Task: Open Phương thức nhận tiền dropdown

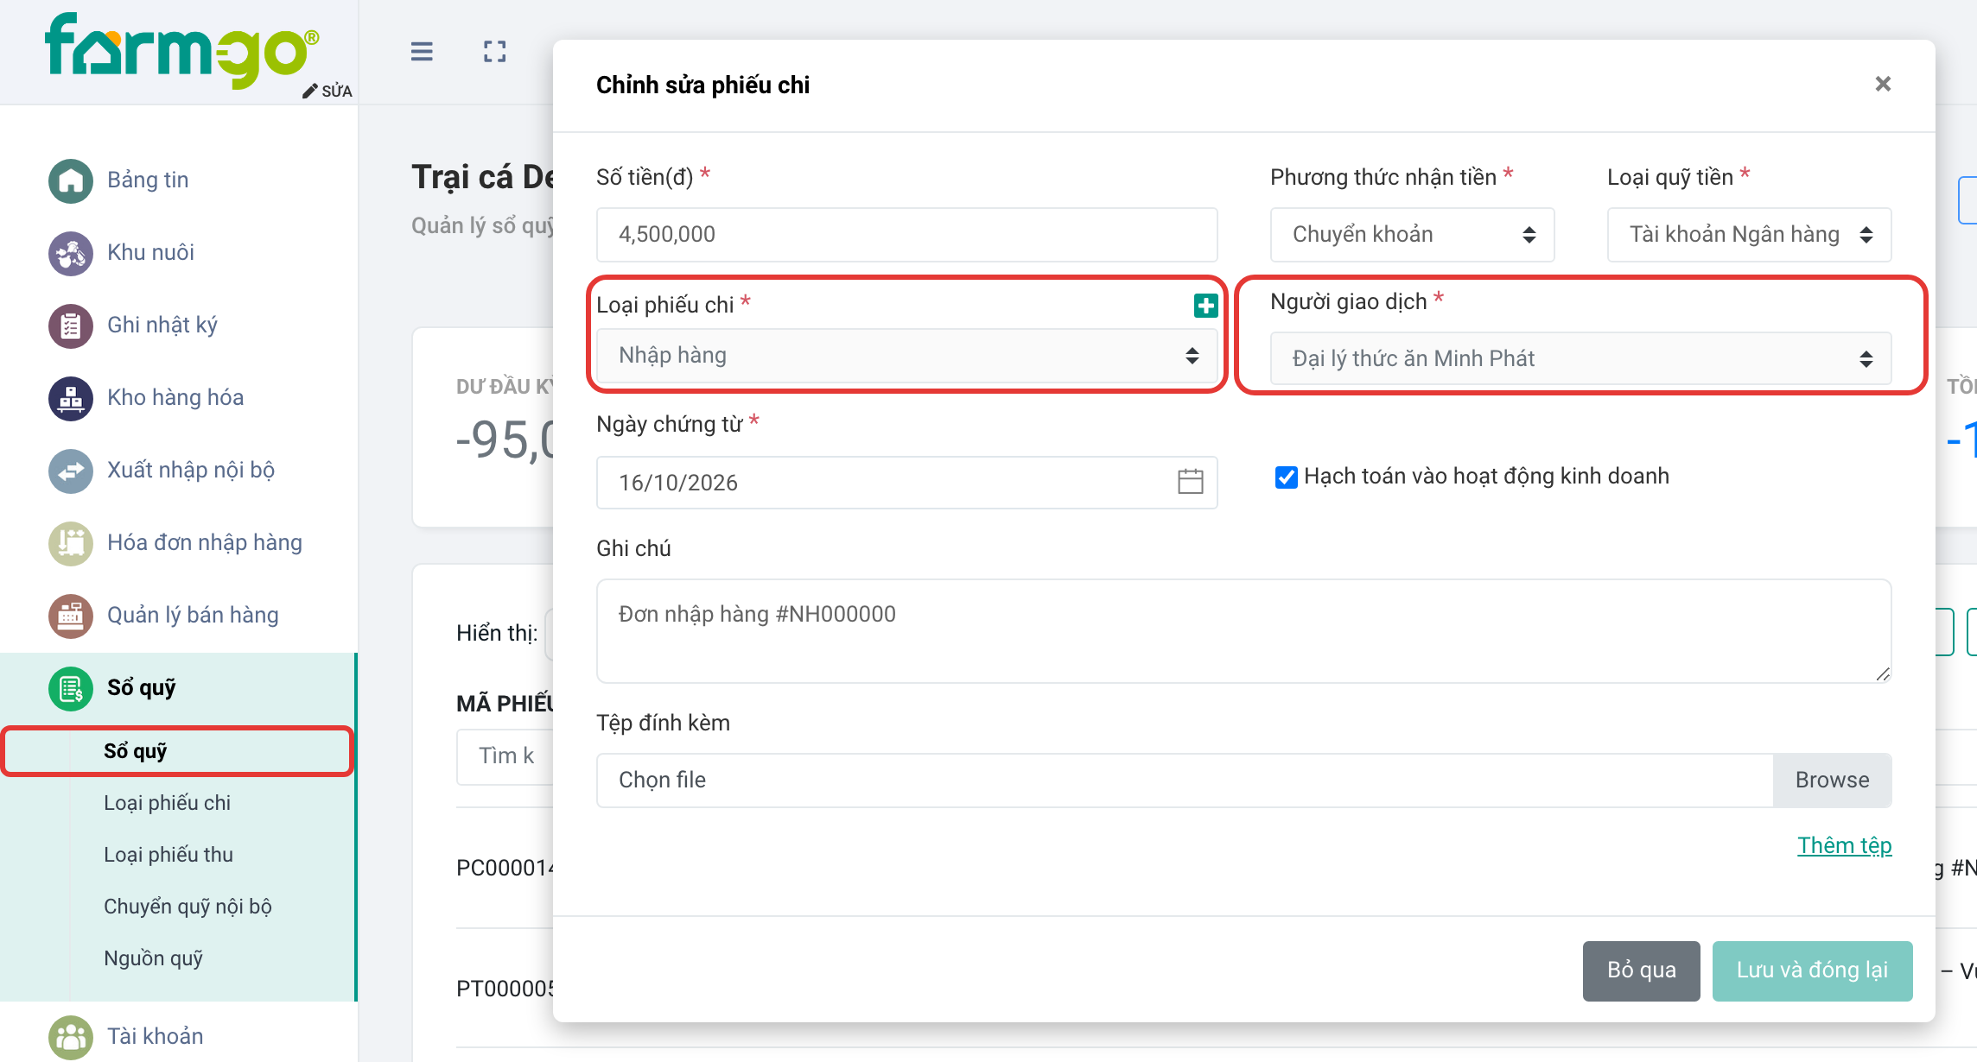Action: (x=1413, y=234)
